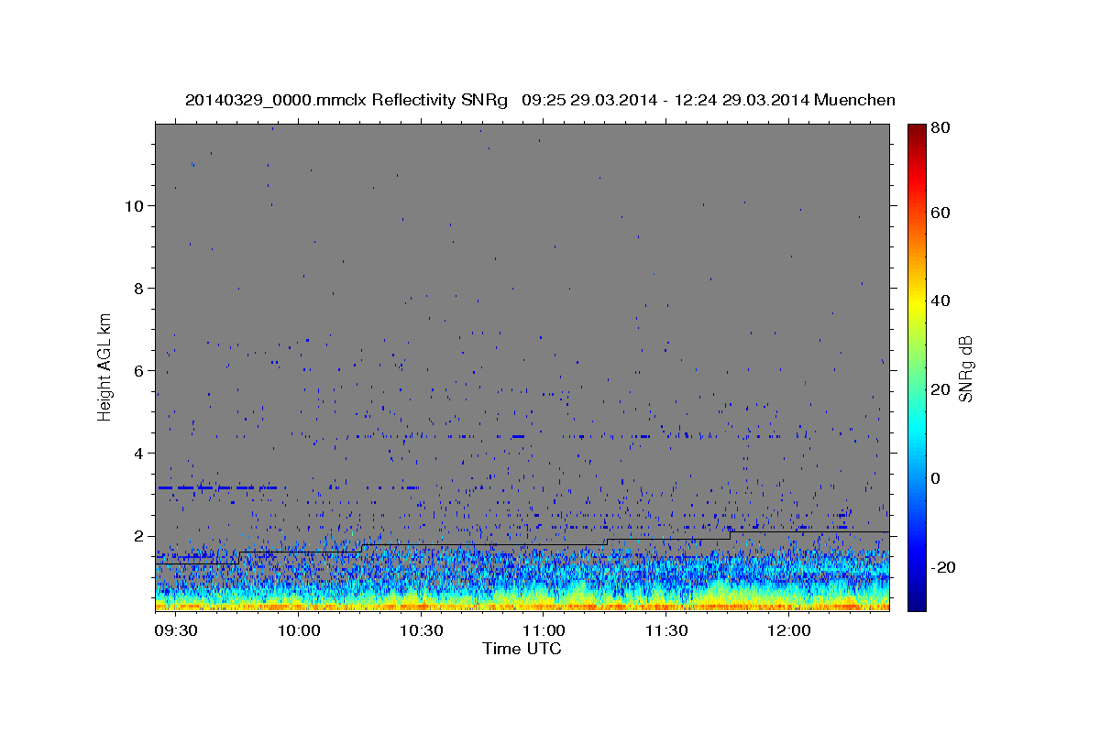The image size is (1100, 733).
Task: Click the colorbar value 80
Action: [940, 129]
